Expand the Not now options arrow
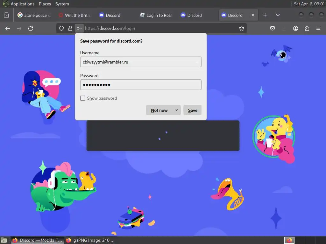Screen dimensions: 326x244 (x=176, y=110)
